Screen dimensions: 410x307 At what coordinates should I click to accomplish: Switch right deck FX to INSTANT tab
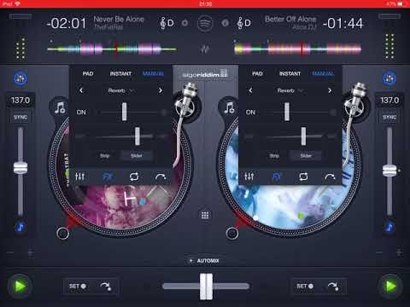[290, 74]
